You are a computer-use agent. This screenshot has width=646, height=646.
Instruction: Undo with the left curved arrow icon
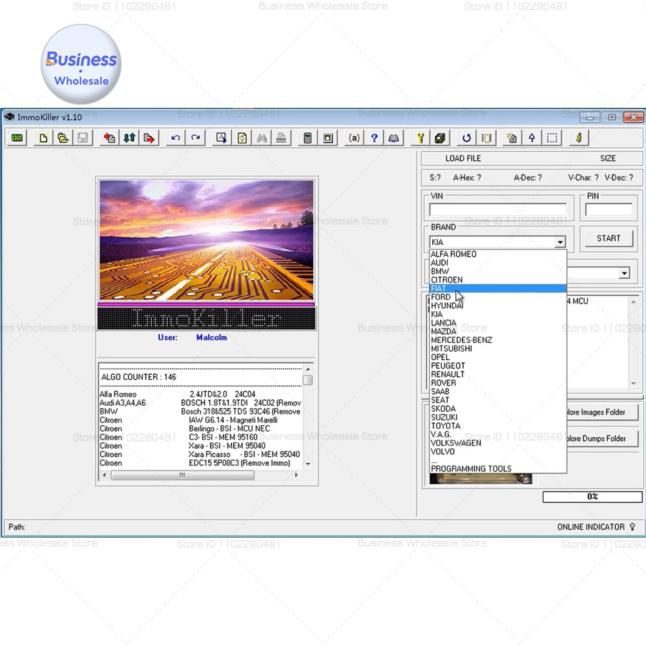click(x=176, y=138)
